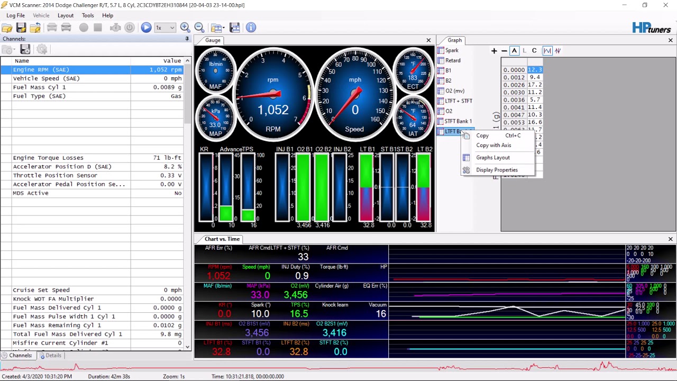Open the 1x playback speed dropdown
Image resolution: width=677 pixels, height=381 pixels.
[164, 28]
